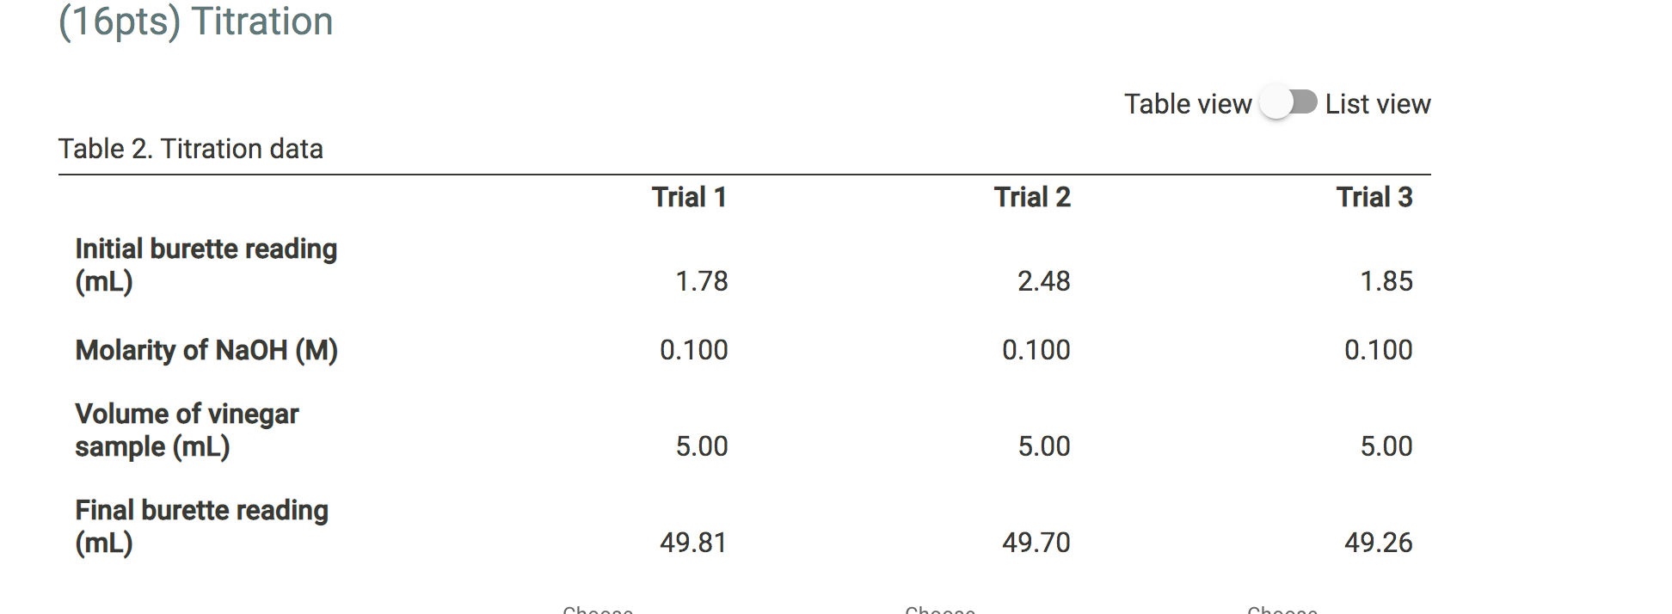This screenshot has width=1672, height=614.
Task: Click the 5.00 vinegar volume for Trial 3
Action: (x=1387, y=445)
